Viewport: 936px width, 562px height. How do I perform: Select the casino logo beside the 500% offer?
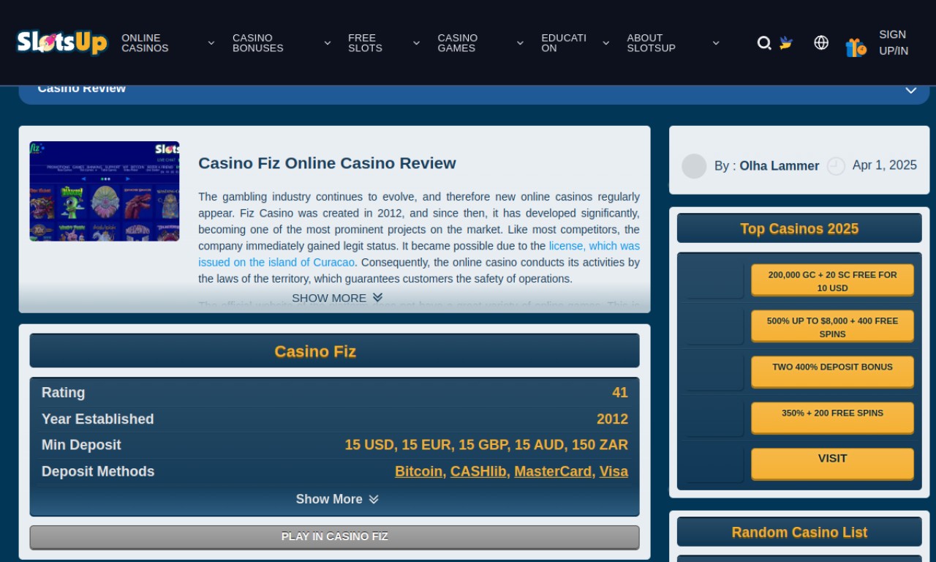click(714, 326)
